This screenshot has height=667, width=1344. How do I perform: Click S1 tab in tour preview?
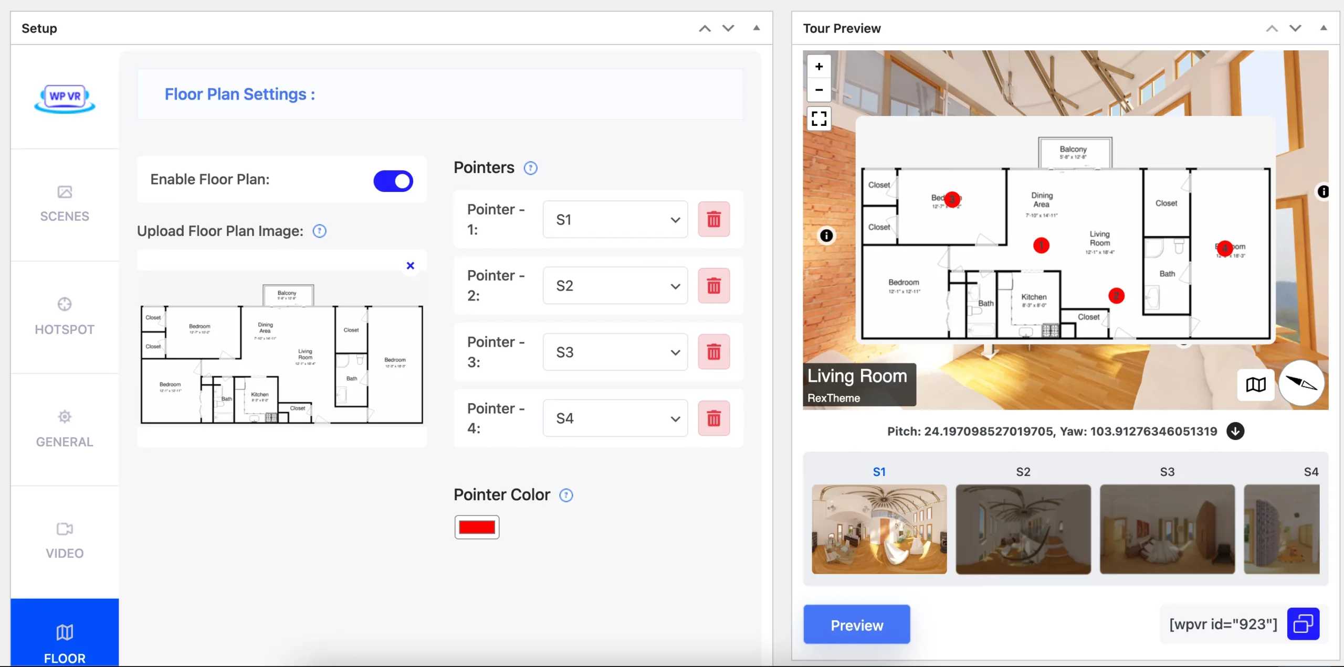pos(879,471)
